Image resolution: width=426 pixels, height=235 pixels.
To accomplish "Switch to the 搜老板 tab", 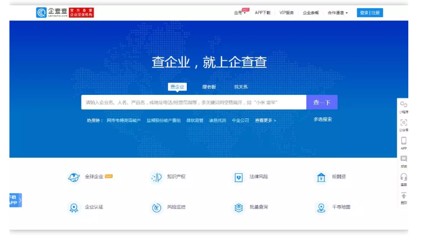I will (209, 87).
